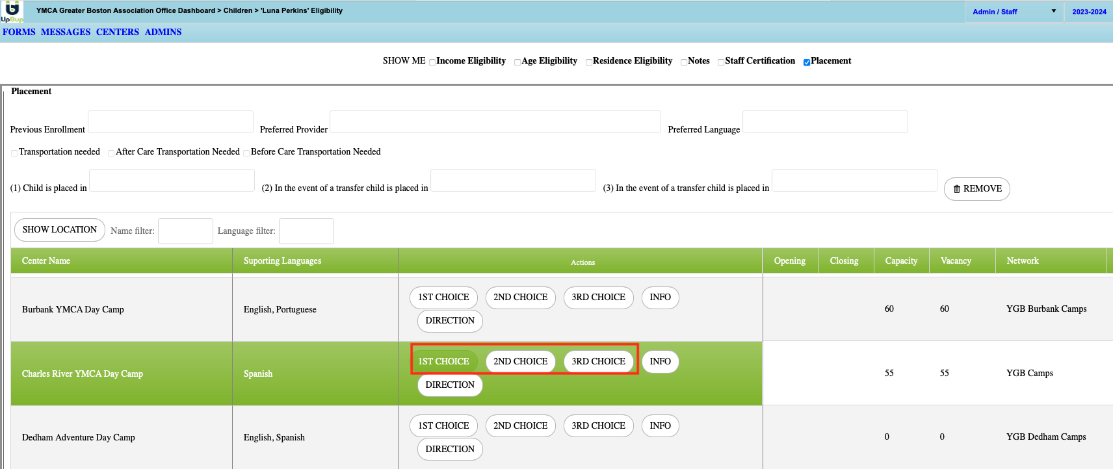Set Charles River YMCA Day Camp 2ND CHOICE

tap(520, 362)
